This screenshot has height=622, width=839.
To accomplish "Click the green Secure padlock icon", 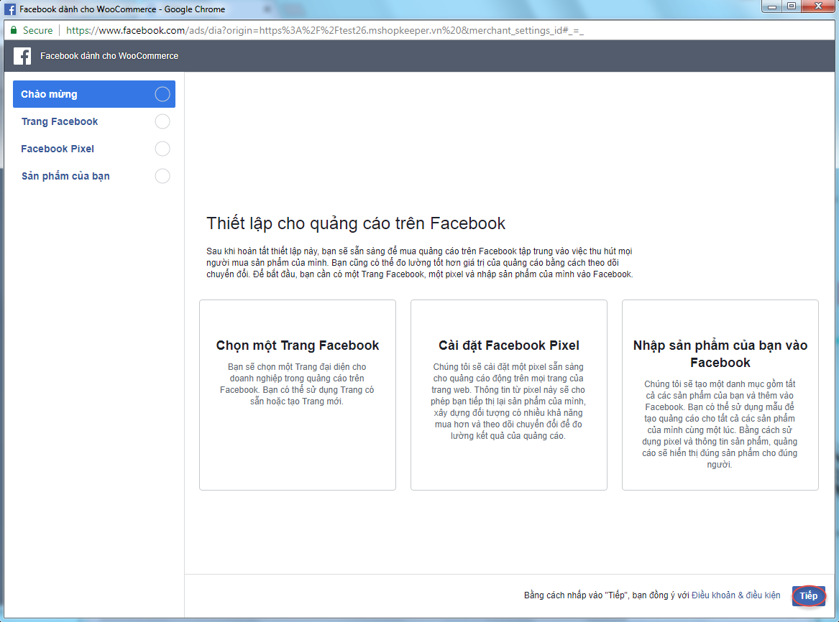I will (14, 30).
